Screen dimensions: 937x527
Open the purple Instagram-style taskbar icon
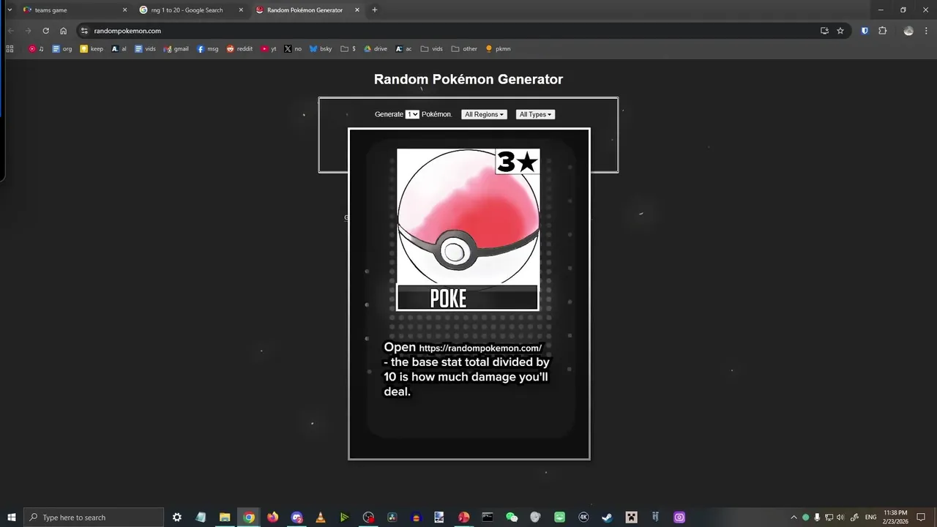click(x=679, y=517)
